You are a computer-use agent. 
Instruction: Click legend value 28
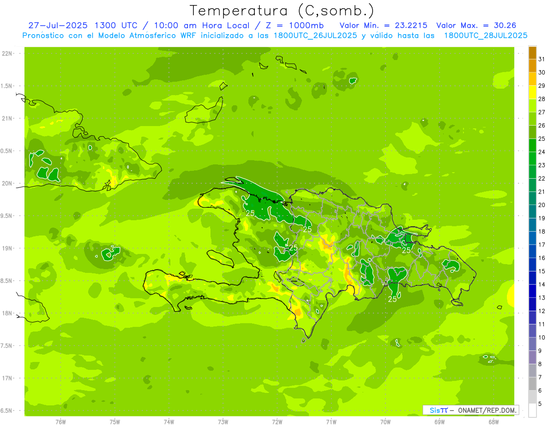coord(542,99)
